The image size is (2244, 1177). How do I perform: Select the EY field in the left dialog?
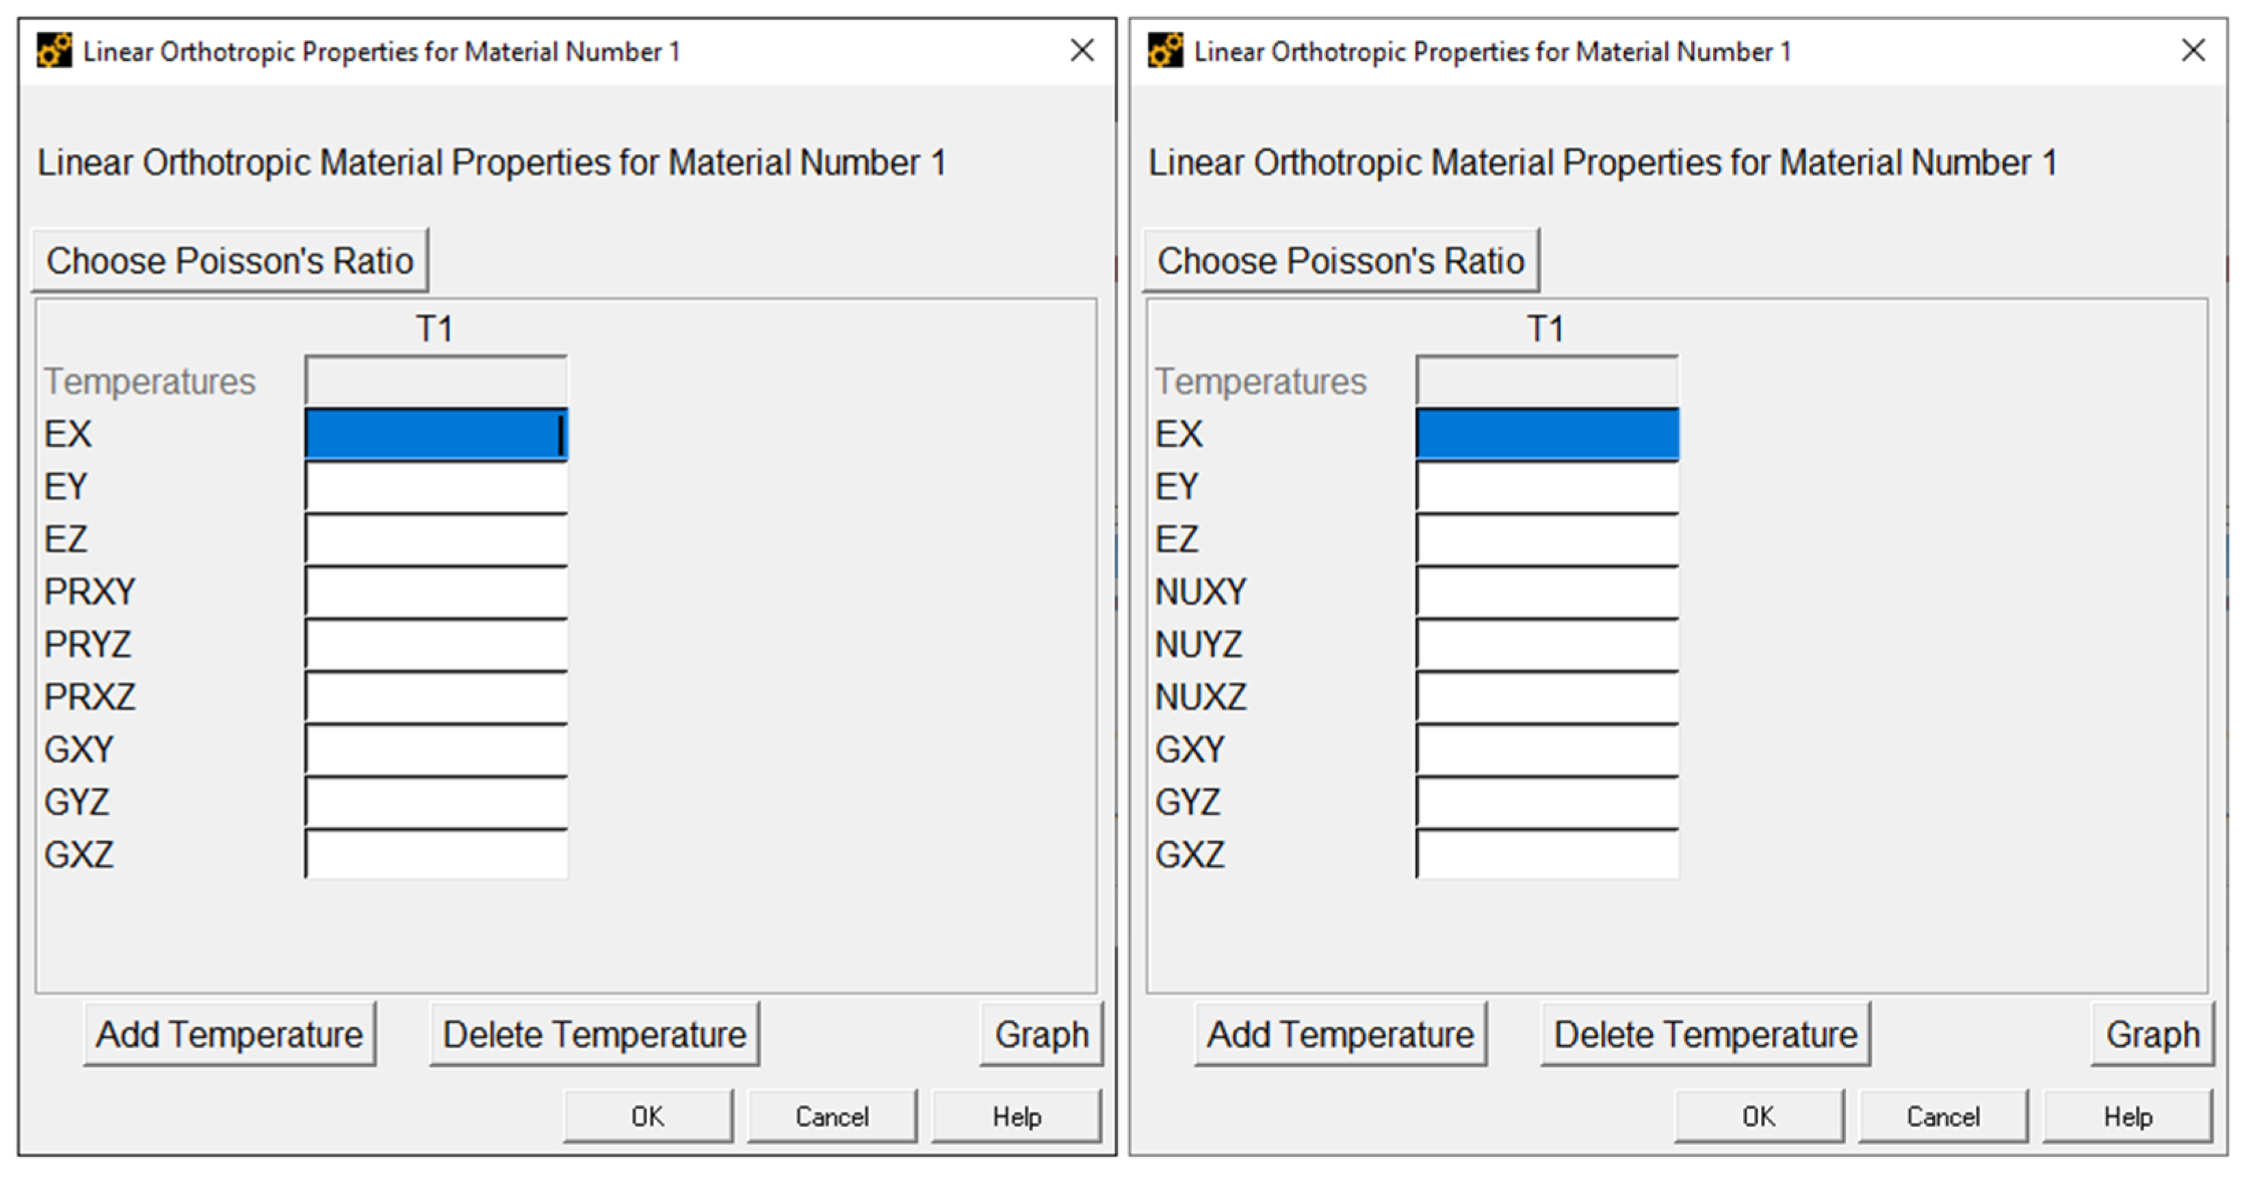click(x=436, y=487)
